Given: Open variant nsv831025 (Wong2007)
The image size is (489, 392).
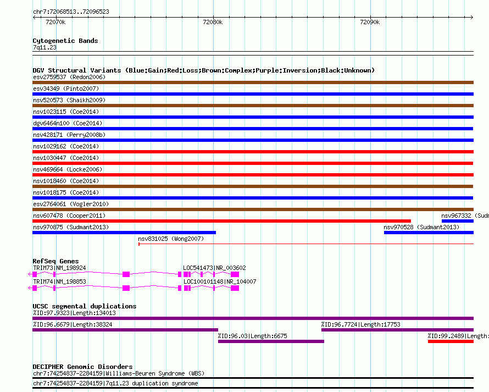Looking at the screenshot, I should point(171,239).
